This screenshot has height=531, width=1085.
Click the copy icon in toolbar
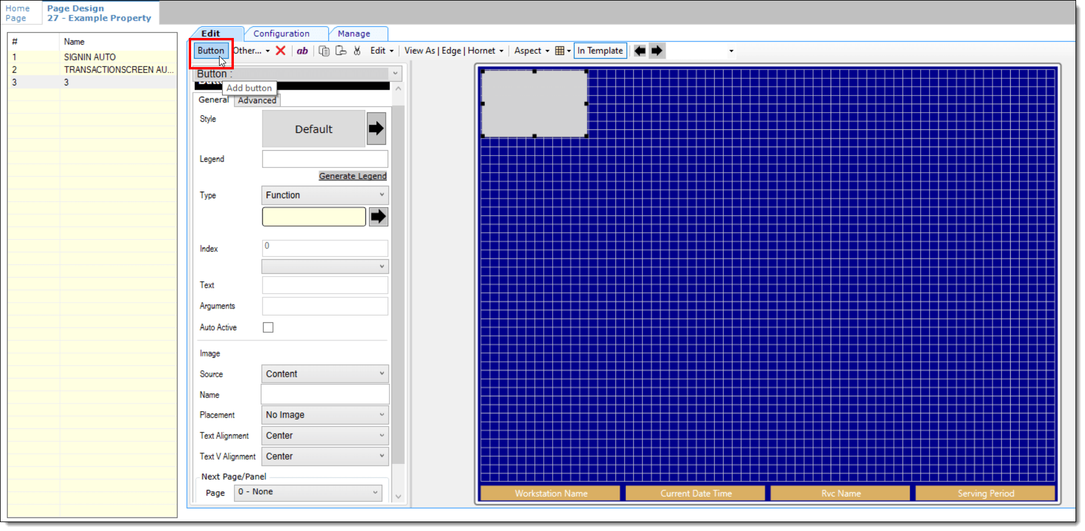pos(324,51)
